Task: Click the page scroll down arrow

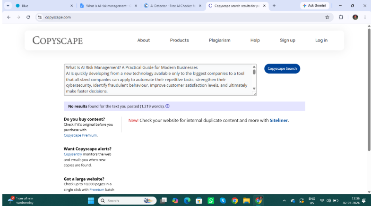Action: click(369, 192)
